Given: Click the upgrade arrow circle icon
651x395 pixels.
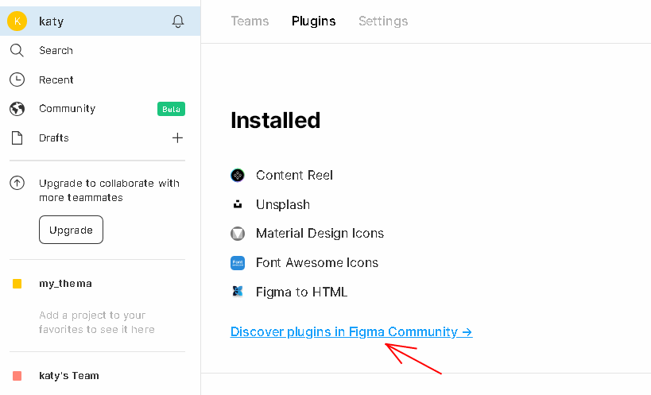Looking at the screenshot, I should (17, 183).
